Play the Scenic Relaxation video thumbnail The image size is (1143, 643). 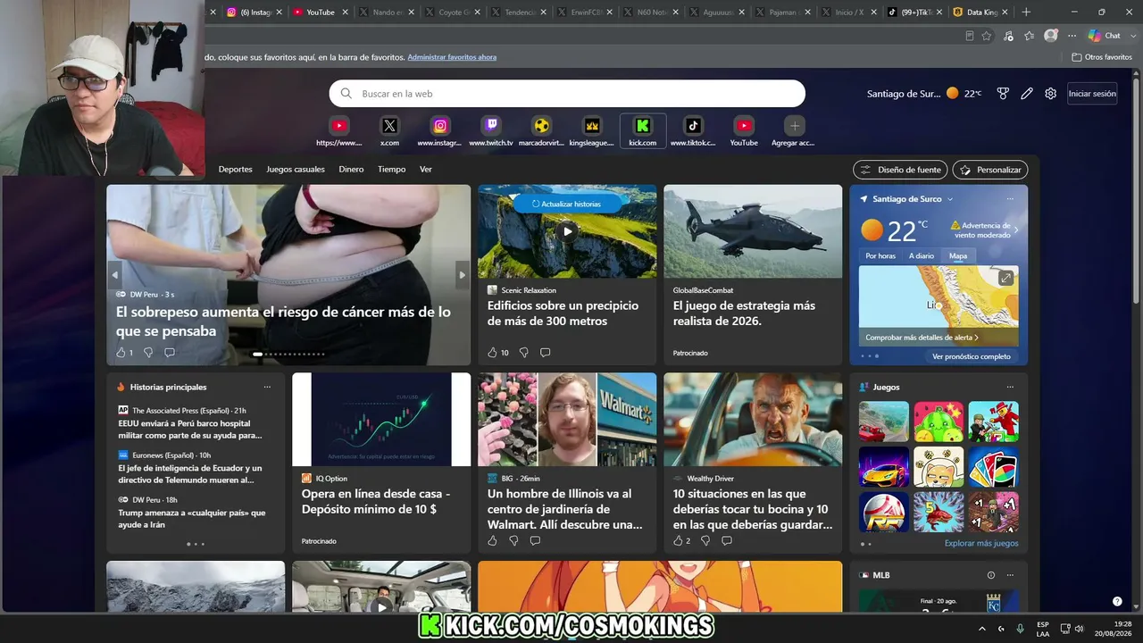tap(567, 231)
